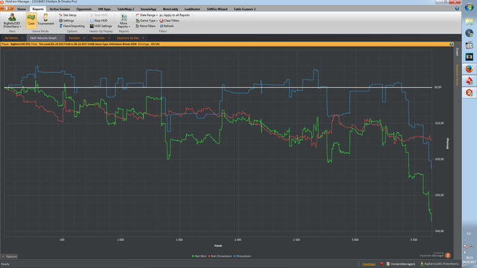Expand the Date Range dropdown
Viewport: 477px width, 268px height.
point(147,15)
